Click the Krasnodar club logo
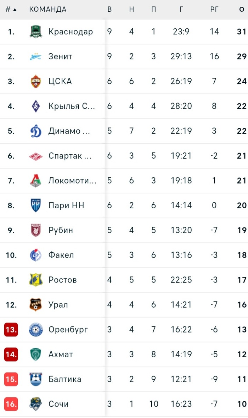 [x=36, y=32]
